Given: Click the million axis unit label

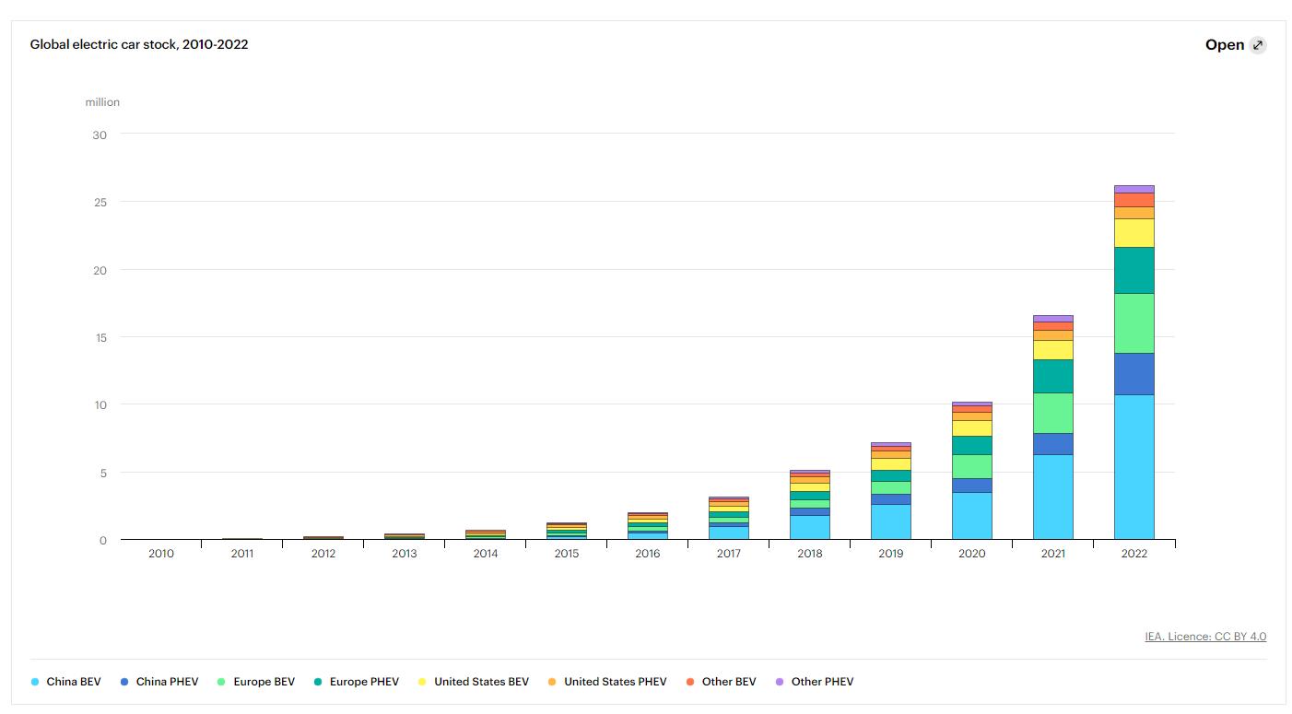Looking at the screenshot, I should (102, 102).
